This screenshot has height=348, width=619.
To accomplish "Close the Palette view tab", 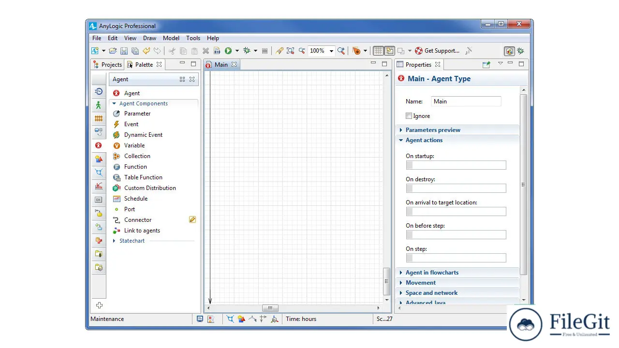I will click(x=159, y=65).
